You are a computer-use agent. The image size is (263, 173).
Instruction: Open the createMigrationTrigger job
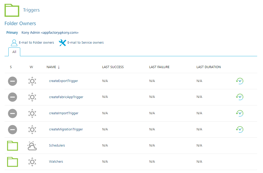click(66, 129)
